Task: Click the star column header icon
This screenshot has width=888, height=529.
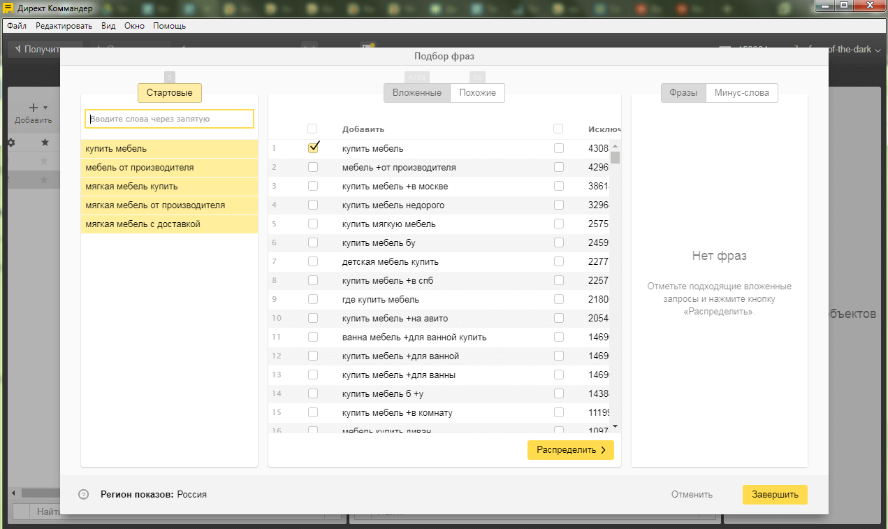Action: click(45, 143)
